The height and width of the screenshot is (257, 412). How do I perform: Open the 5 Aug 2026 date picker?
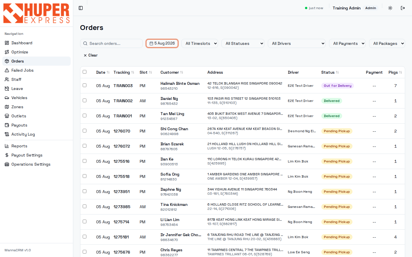tap(162, 43)
